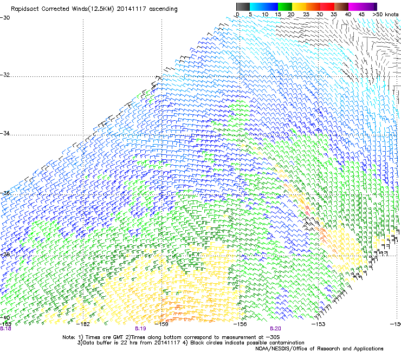Click the 'B:19' time marker

[140, 329]
